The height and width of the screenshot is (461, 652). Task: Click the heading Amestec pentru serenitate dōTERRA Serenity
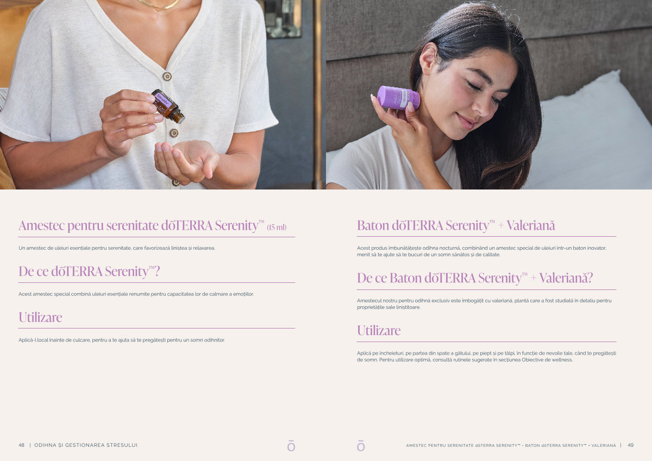141,225
